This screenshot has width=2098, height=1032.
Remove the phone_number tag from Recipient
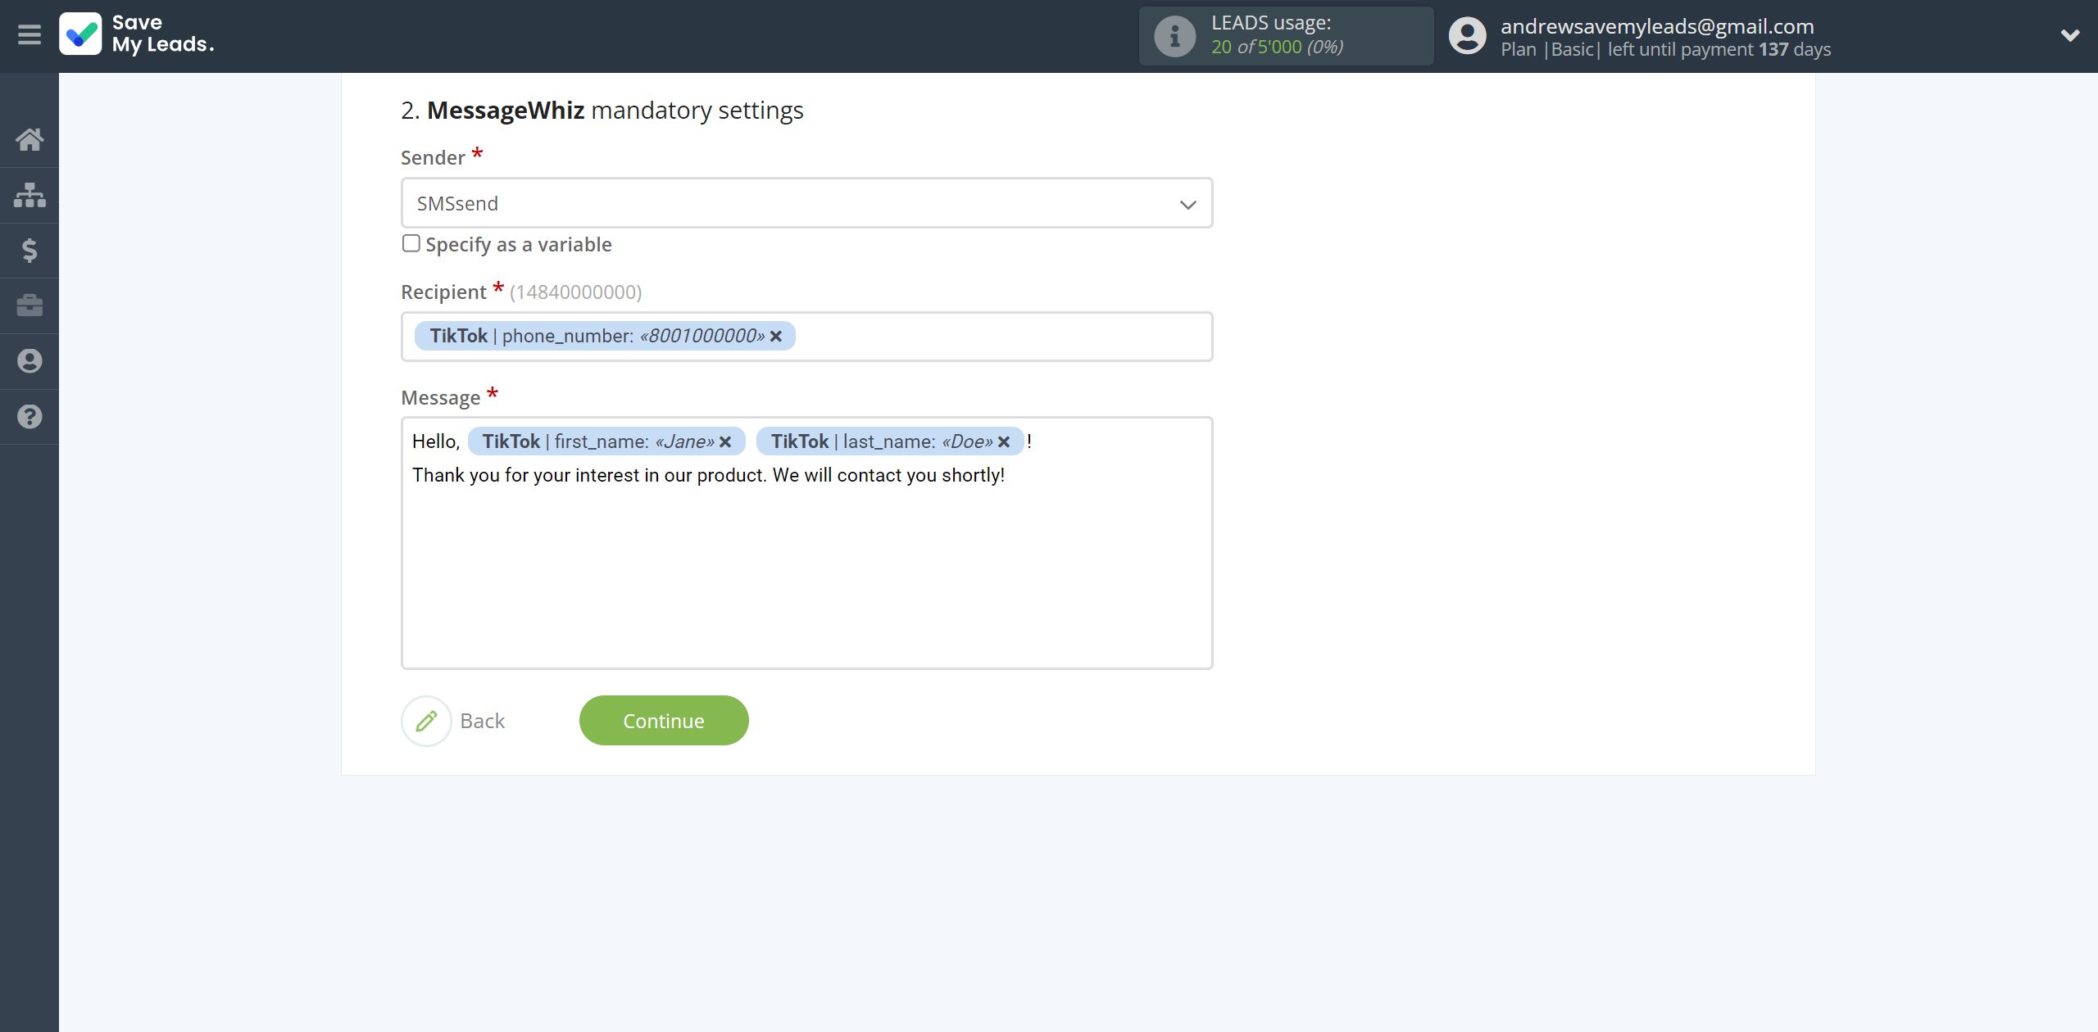click(776, 337)
